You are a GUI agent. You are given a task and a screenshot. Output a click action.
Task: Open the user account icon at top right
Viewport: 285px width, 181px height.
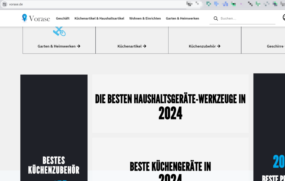point(284,17)
